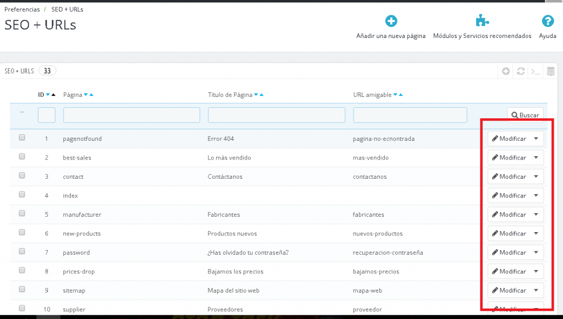Open the Ayuda help icon

(548, 21)
